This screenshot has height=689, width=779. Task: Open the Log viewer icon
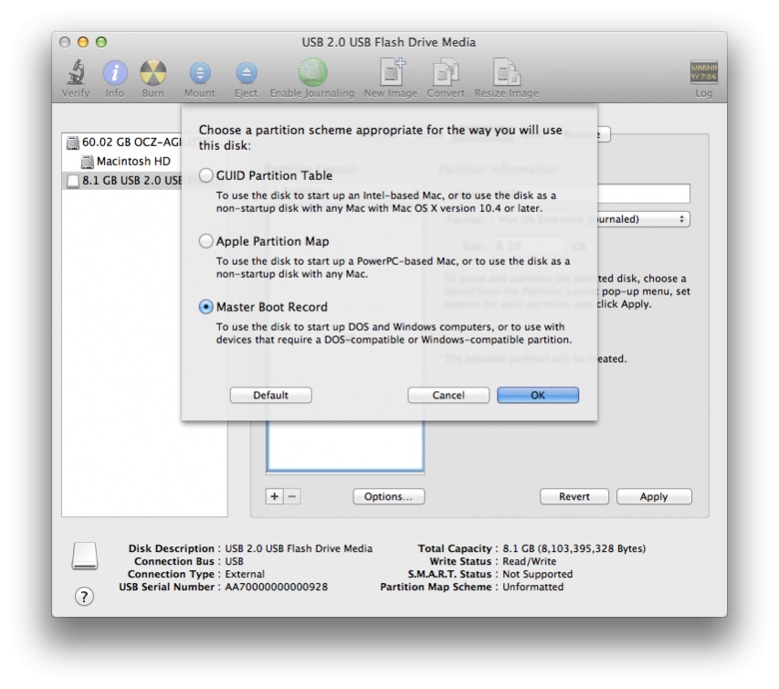[x=703, y=74]
